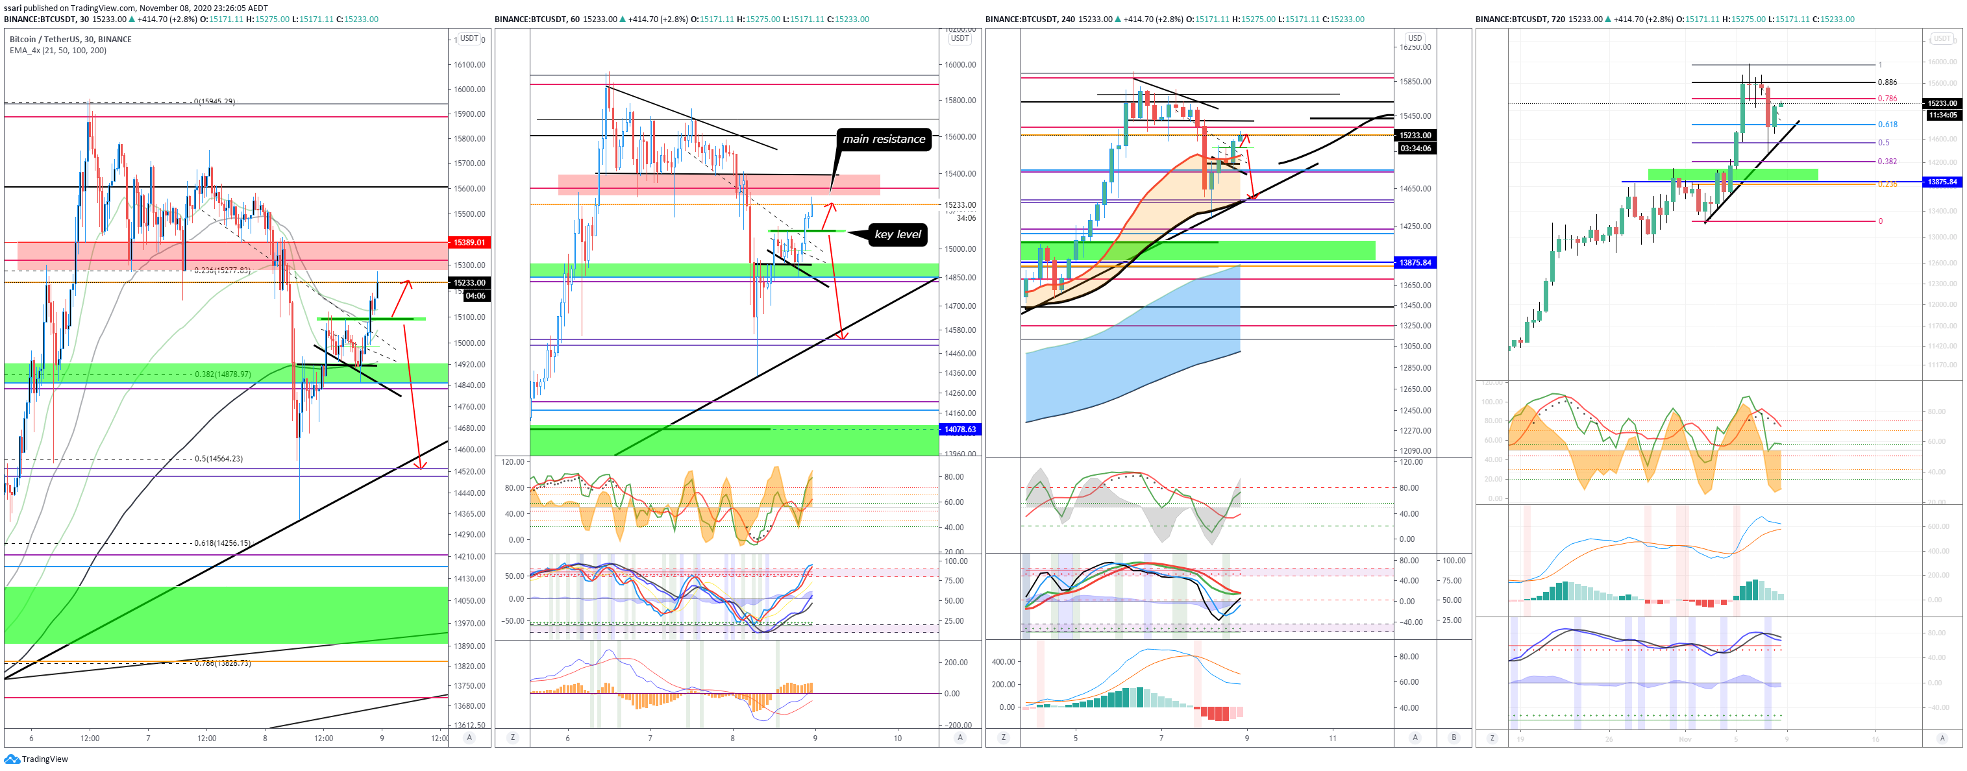Click the Z timezone button on 240-minute chart
This screenshot has height=771, width=1967.
[x=1004, y=737]
